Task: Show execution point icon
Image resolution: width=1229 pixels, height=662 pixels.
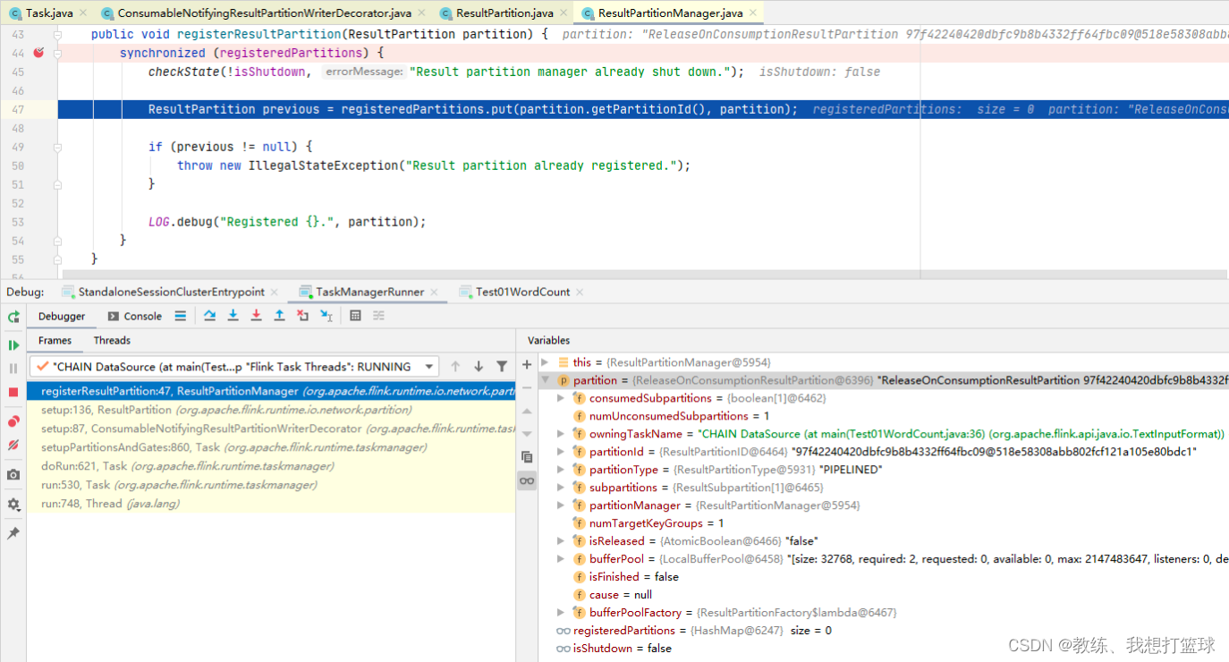Action: 181,316
